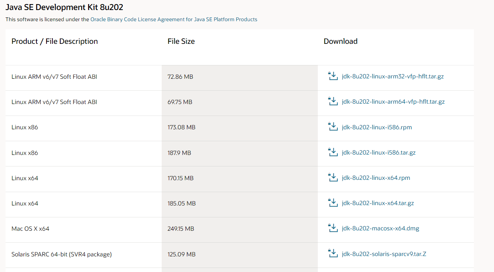
Task: Select the 170.15 MB file size cell
Action: (240, 179)
